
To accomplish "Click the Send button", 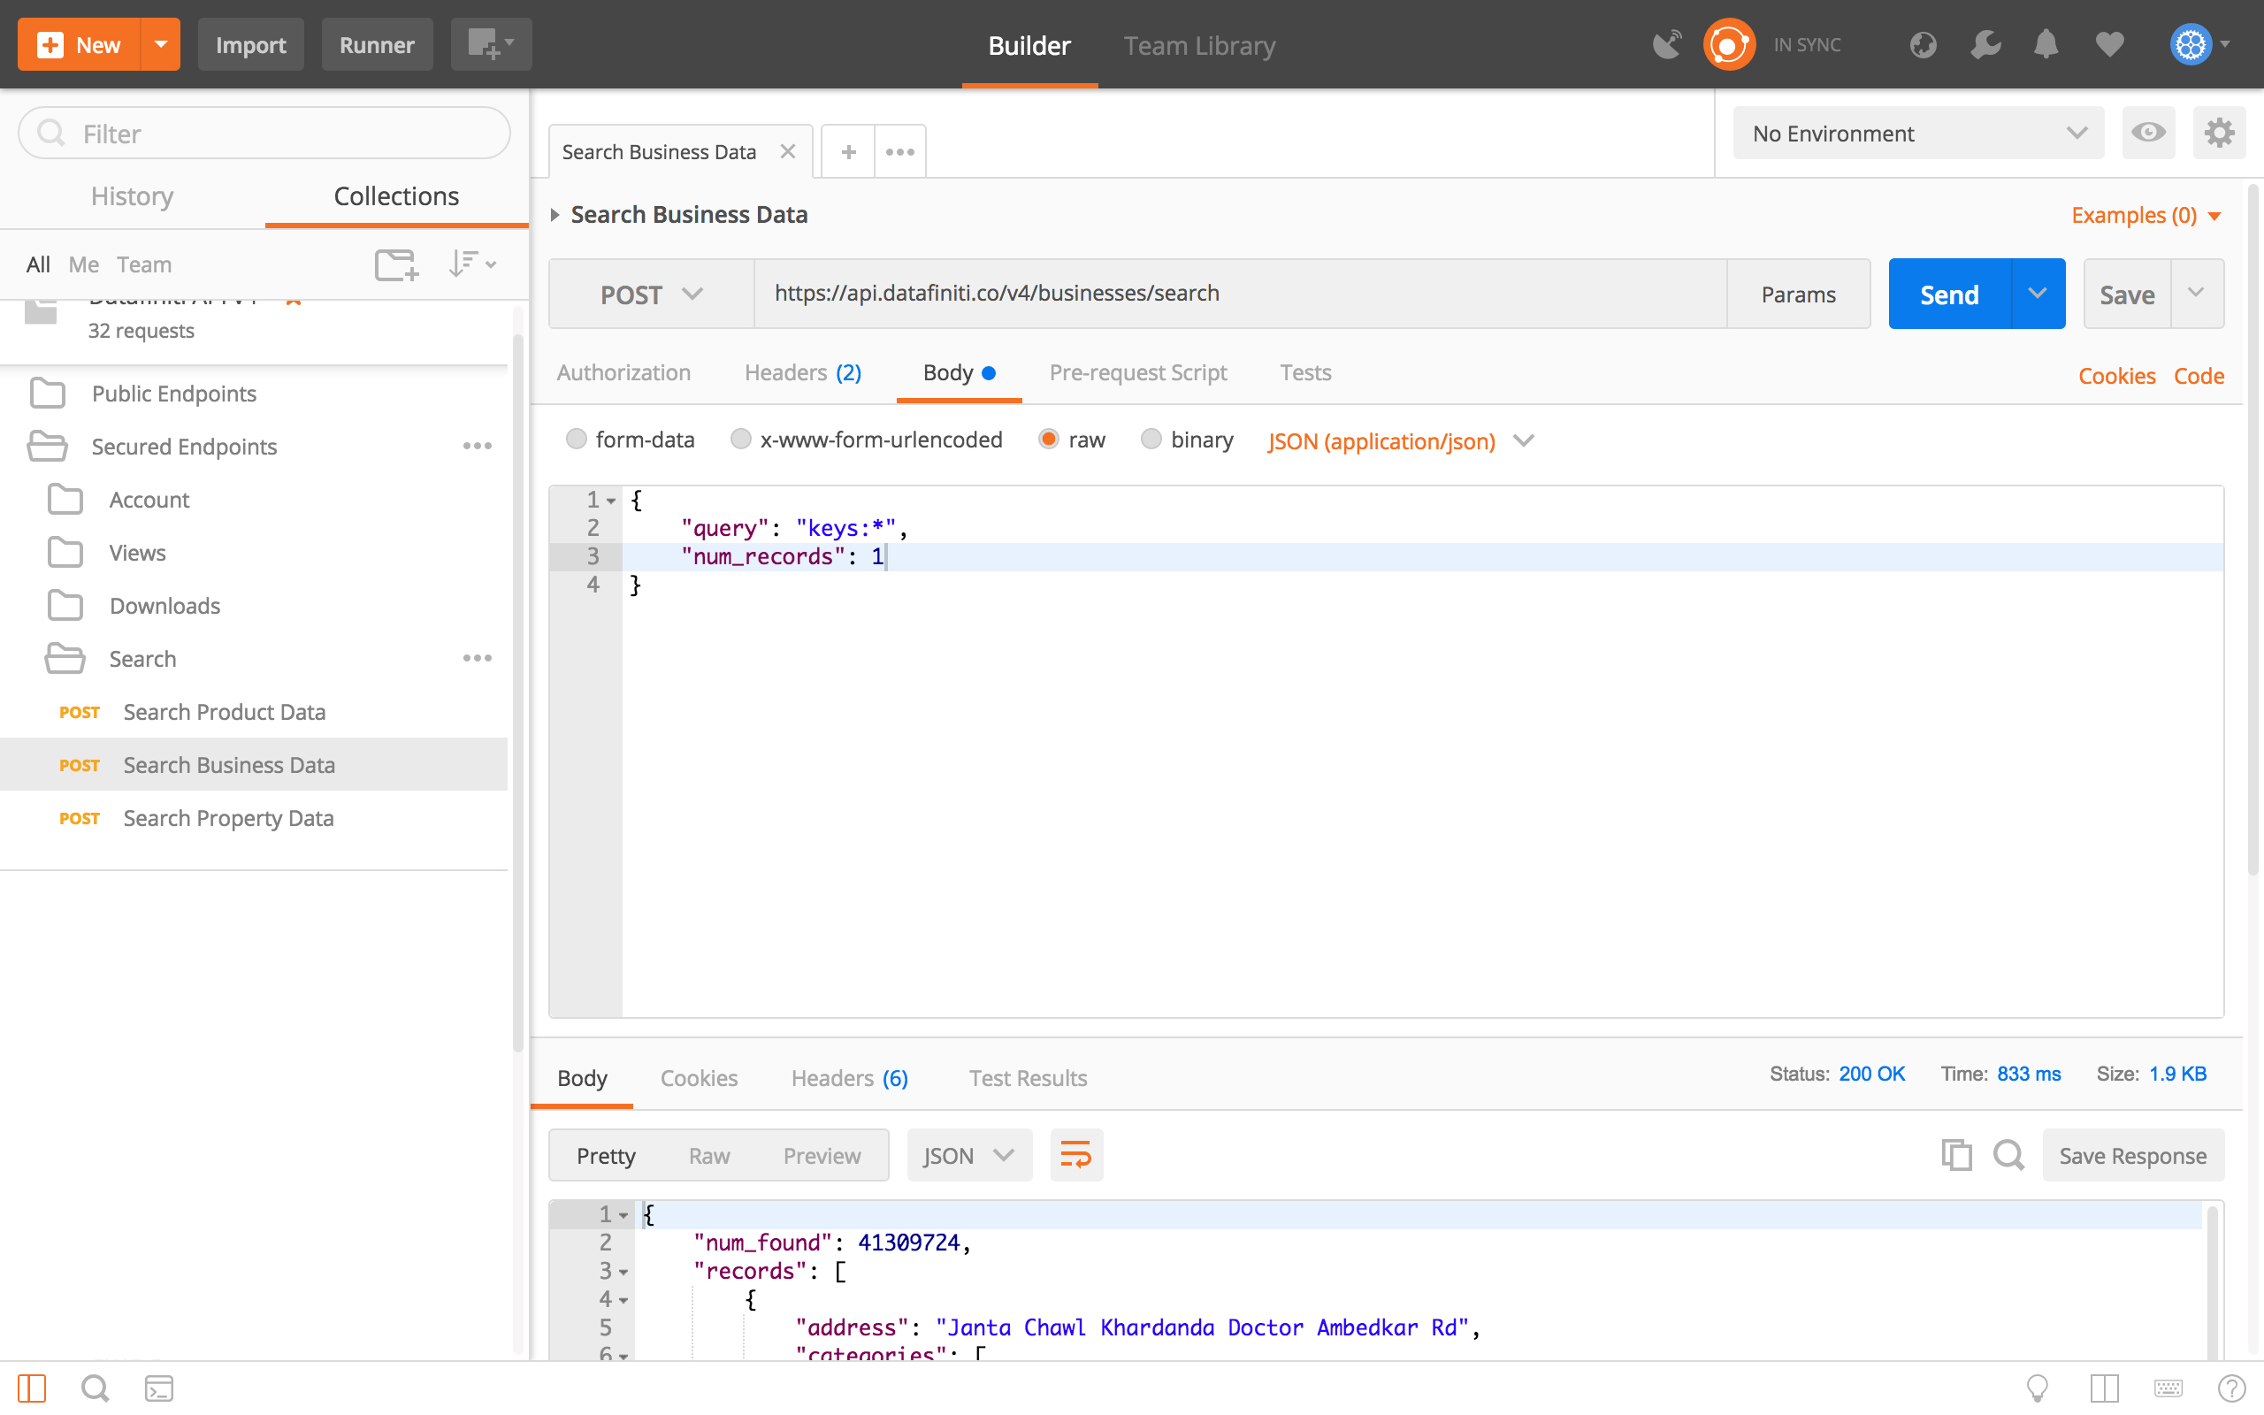I will (1950, 294).
